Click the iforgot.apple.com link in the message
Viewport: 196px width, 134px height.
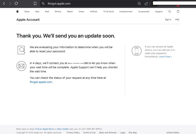41,82
